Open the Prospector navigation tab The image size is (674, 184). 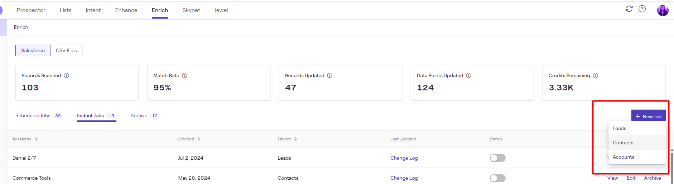click(31, 10)
